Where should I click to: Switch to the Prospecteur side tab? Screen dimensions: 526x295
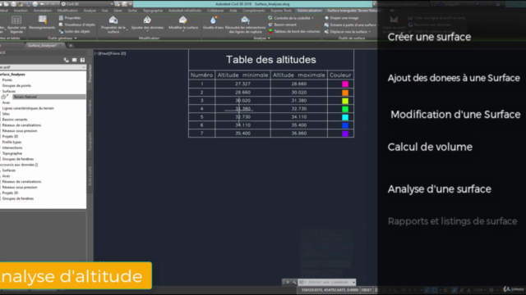coord(90,74)
